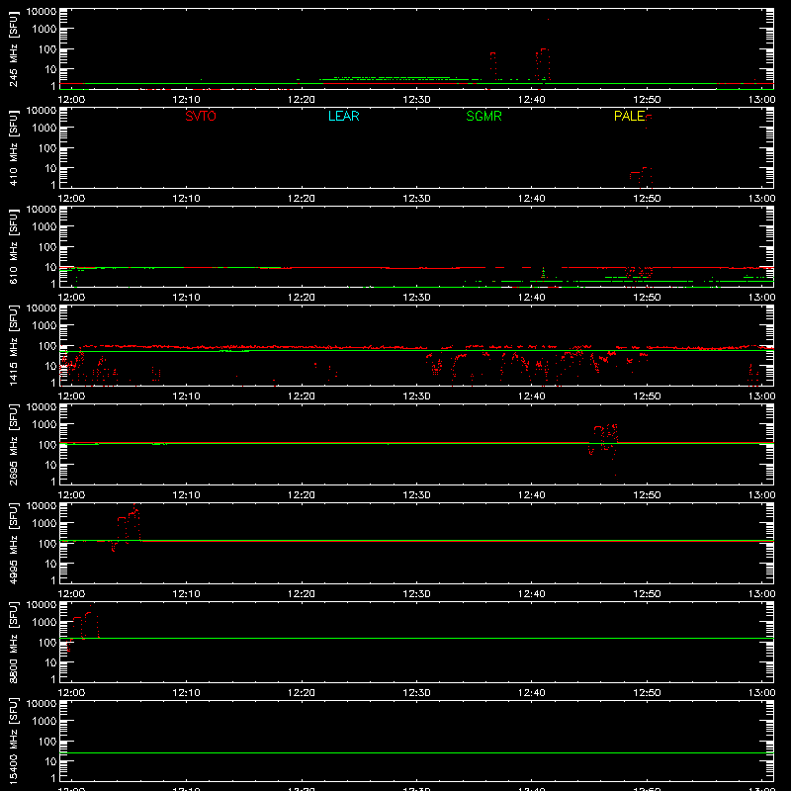Click 12:40 time label under 1415 MHz plot
Screen dimensions: 791x791
coord(531,396)
